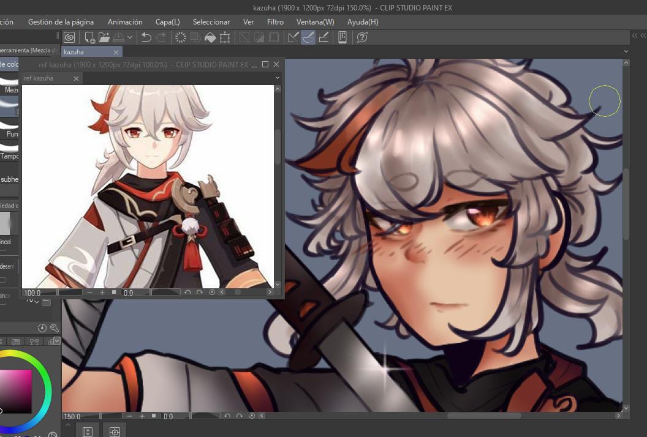Rotate main canvas view right icon
This screenshot has width=647, height=437.
click(240, 416)
